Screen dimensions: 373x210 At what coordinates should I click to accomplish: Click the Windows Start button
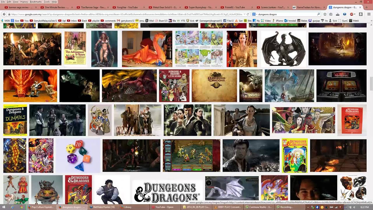(3, 207)
